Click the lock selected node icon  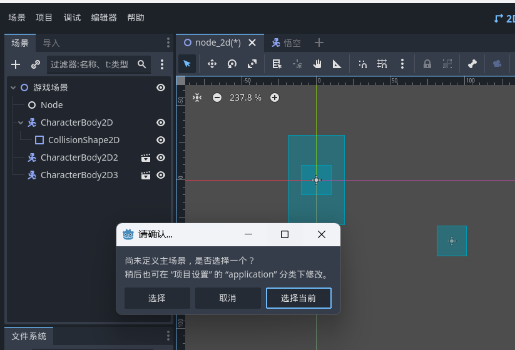[427, 64]
